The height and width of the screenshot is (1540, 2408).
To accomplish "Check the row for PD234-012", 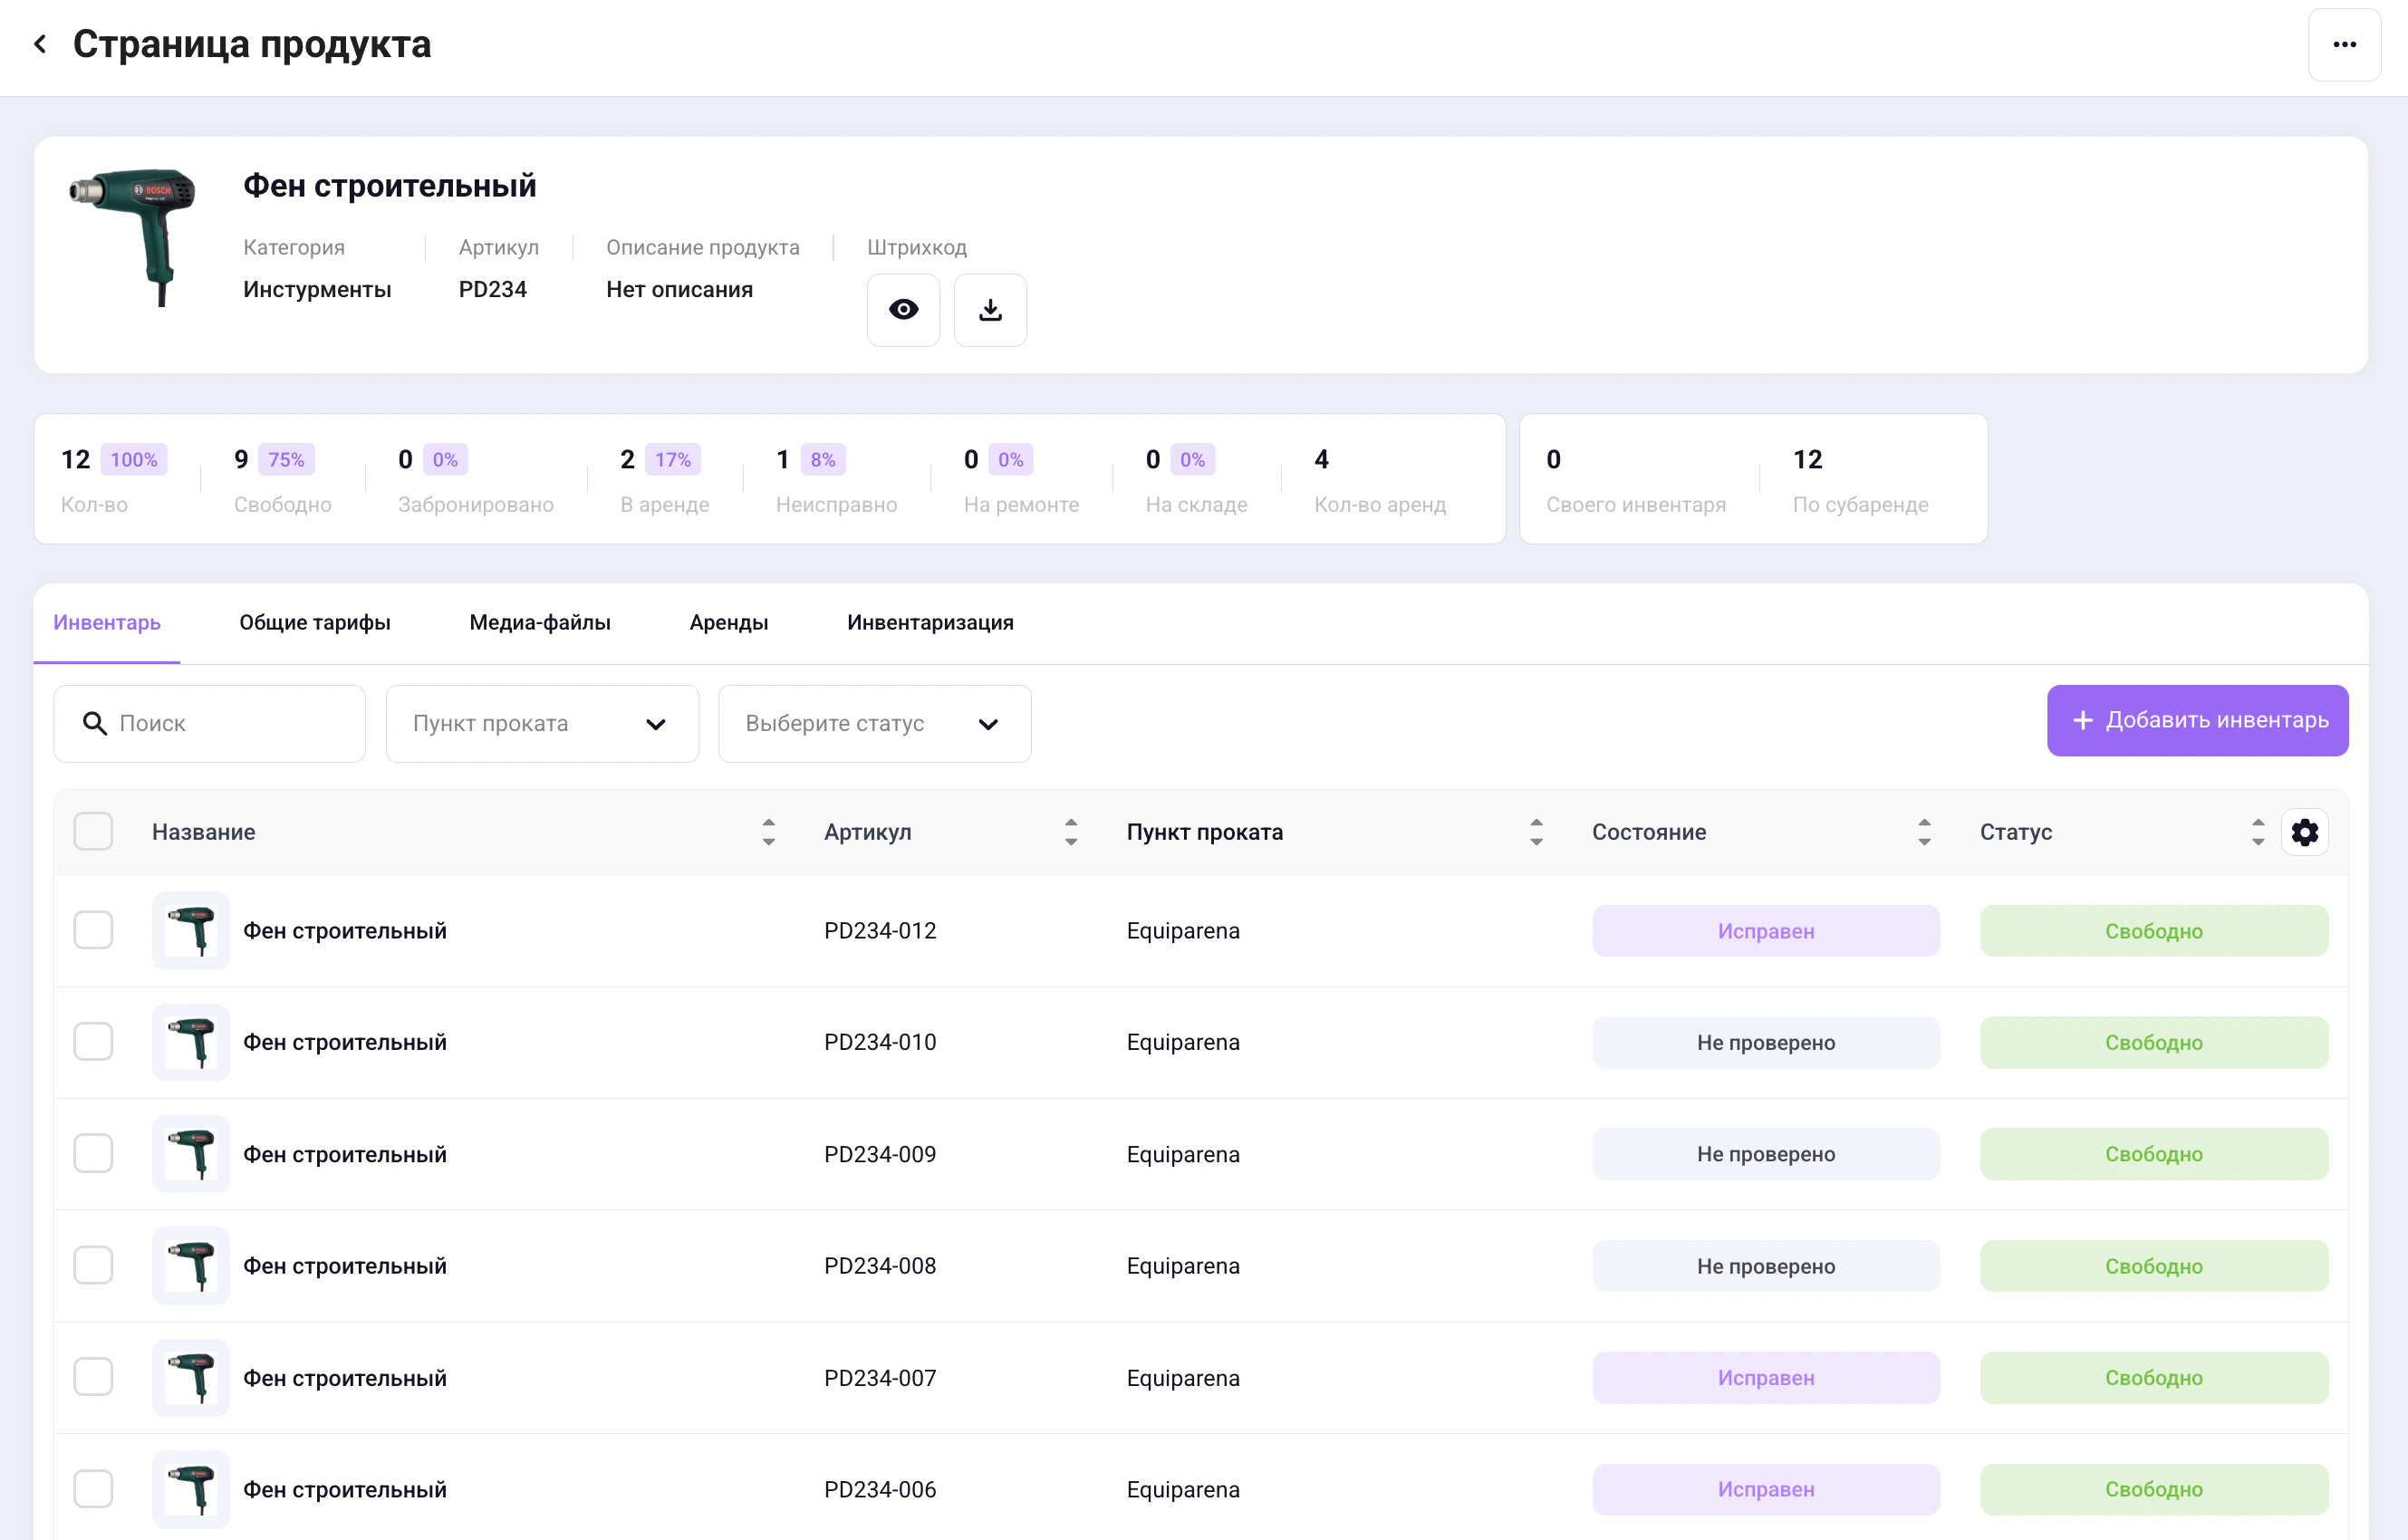I will [x=93, y=930].
